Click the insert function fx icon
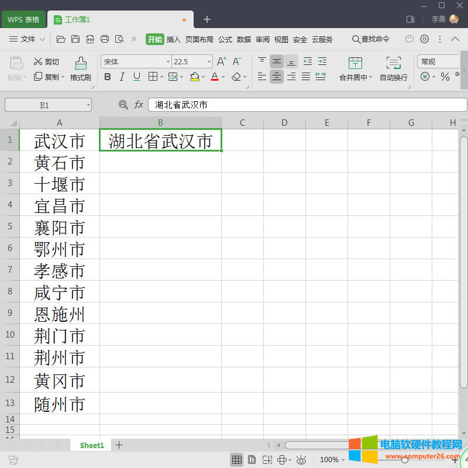 [x=139, y=105]
